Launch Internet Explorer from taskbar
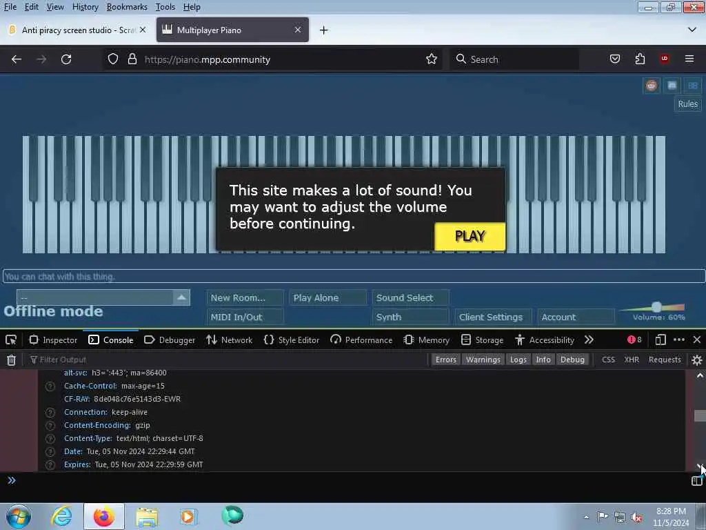Viewport: 706px width, 530px height. coord(61,516)
